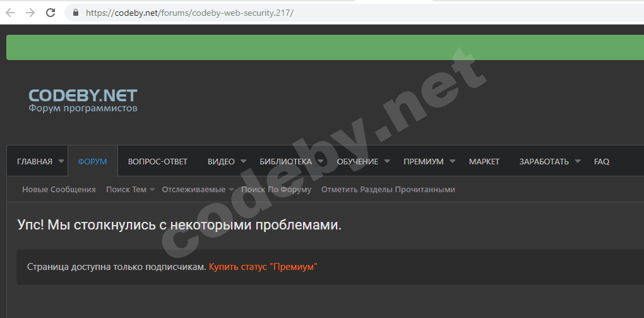644x318 pixels.
Task: Open the БИБЛИОТЕКА menu item
Action: click(x=286, y=162)
